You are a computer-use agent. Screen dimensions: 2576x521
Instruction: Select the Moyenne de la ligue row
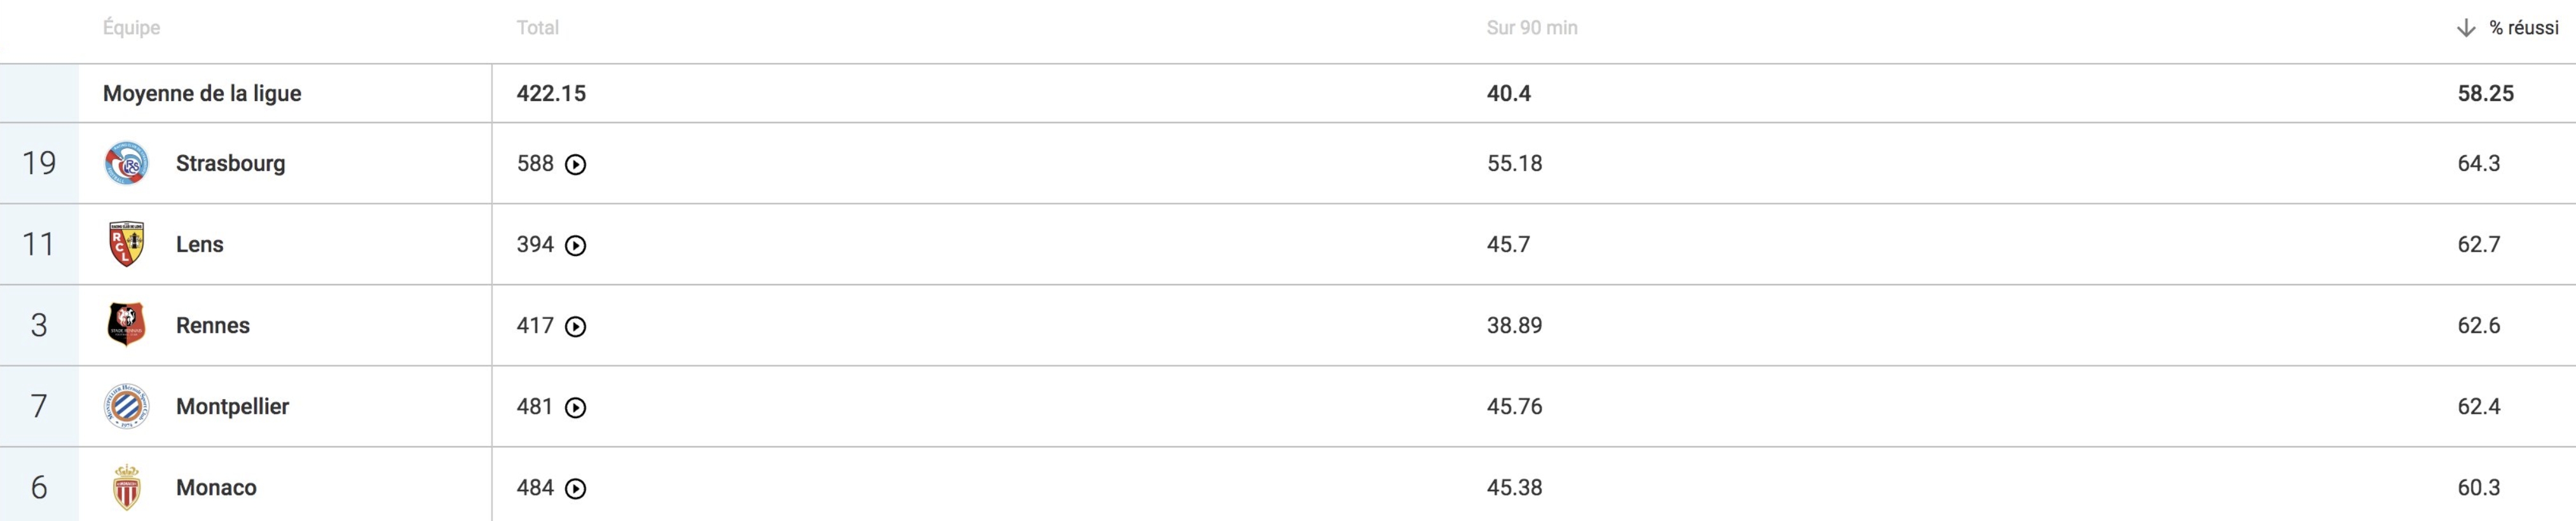[1288, 93]
